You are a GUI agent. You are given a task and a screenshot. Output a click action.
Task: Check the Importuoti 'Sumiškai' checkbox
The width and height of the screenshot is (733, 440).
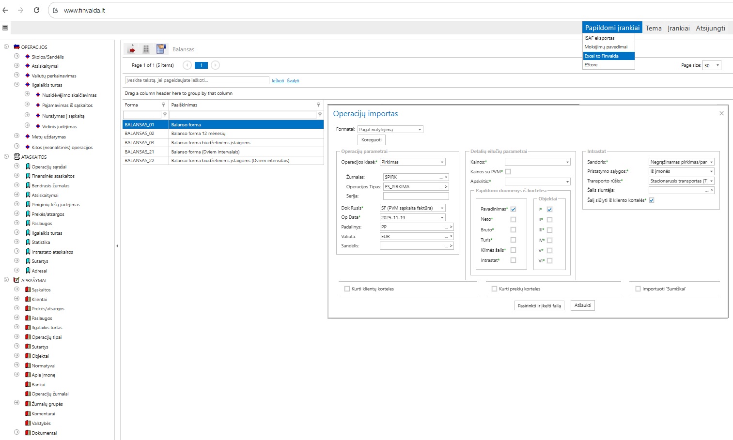pyautogui.click(x=638, y=289)
